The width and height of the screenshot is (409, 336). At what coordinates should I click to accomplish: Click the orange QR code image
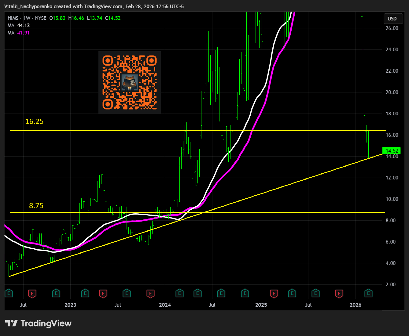[130, 82]
